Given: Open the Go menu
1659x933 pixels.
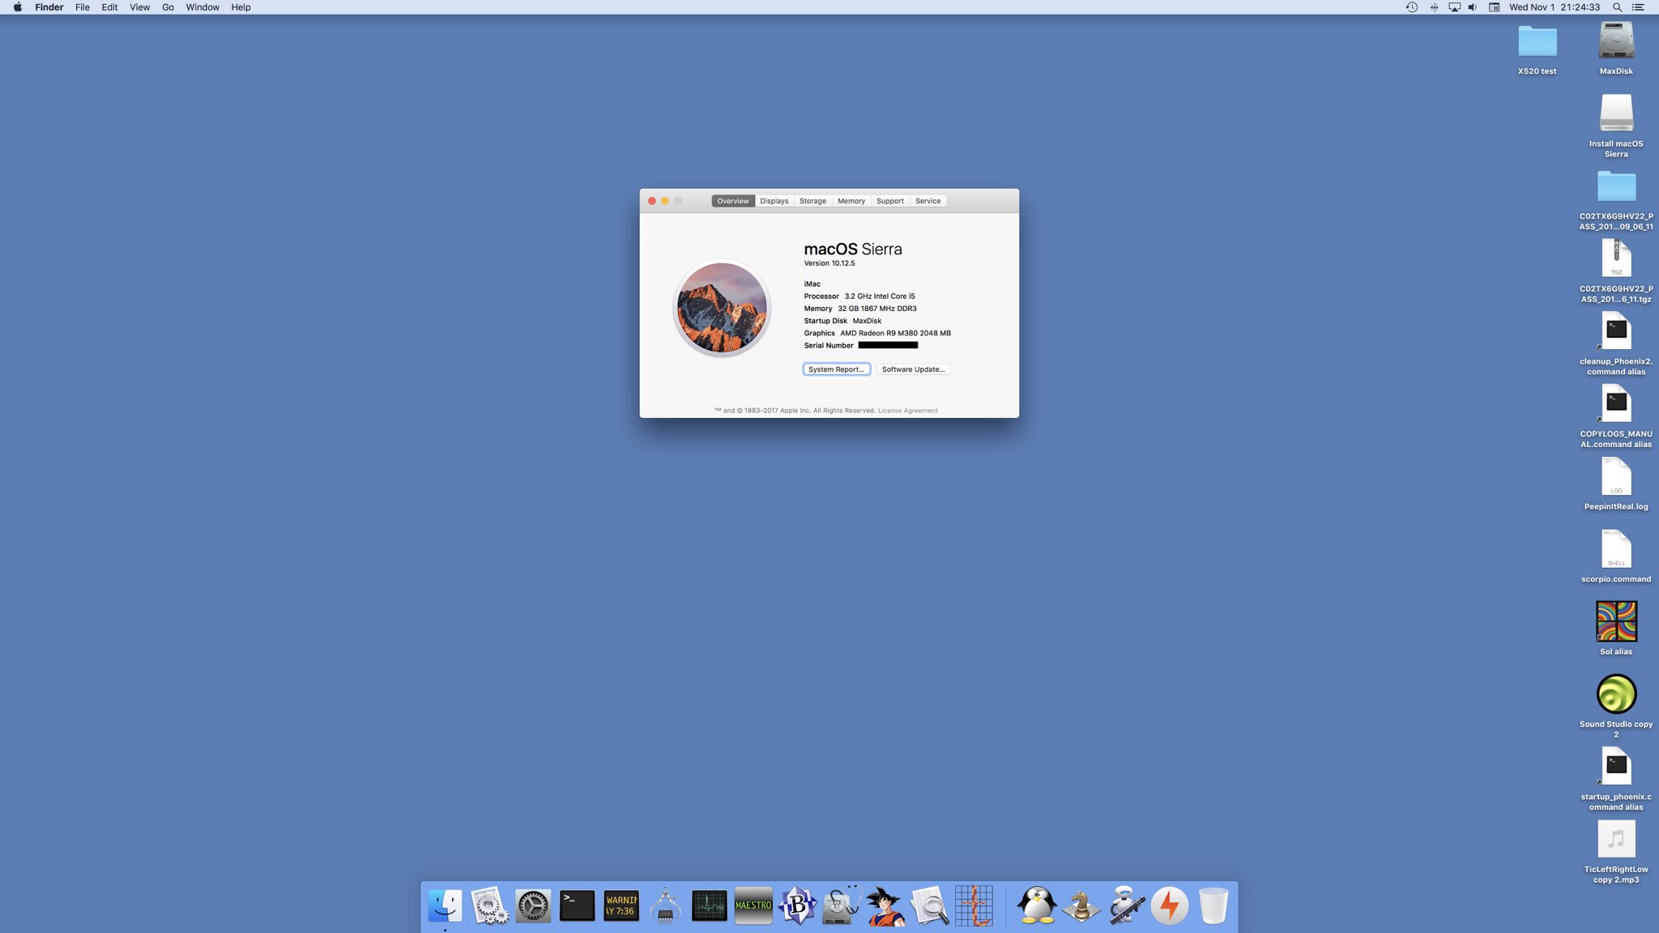Looking at the screenshot, I should (168, 7).
